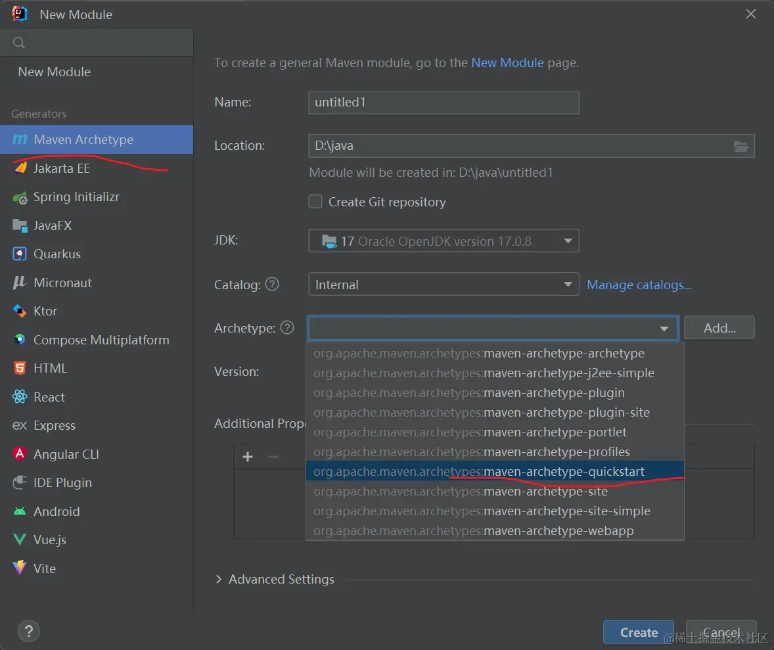Click the Vue.js generator icon

pos(20,540)
